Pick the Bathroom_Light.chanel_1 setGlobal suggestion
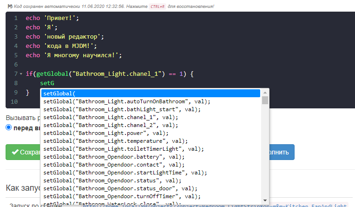The width and height of the screenshot is (355, 207). point(151,117)
